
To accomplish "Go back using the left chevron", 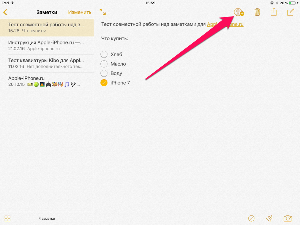I will [5, 13].
